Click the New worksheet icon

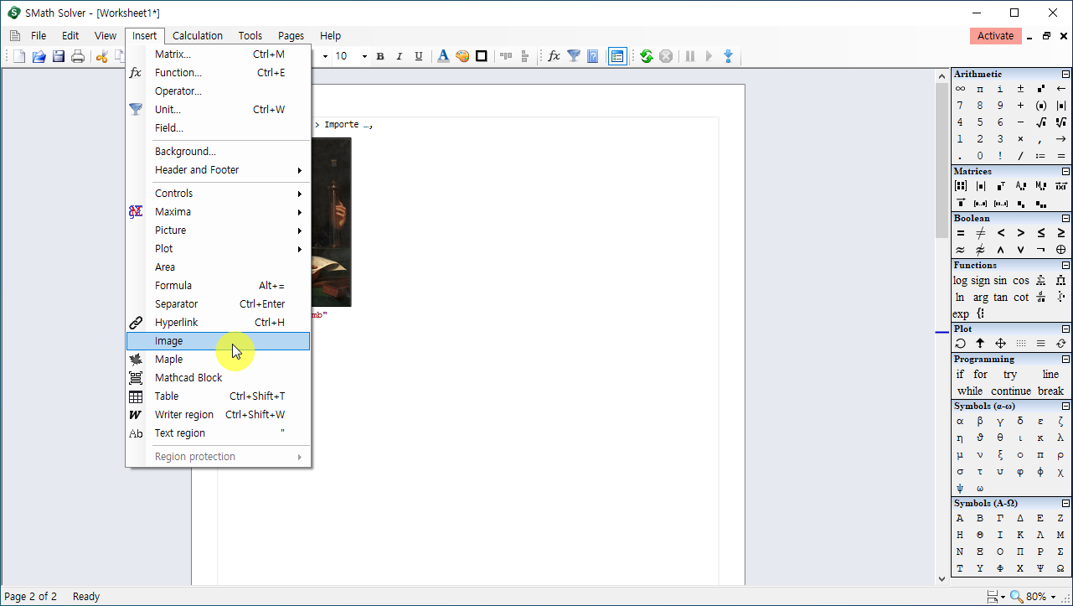pos(19,56)
